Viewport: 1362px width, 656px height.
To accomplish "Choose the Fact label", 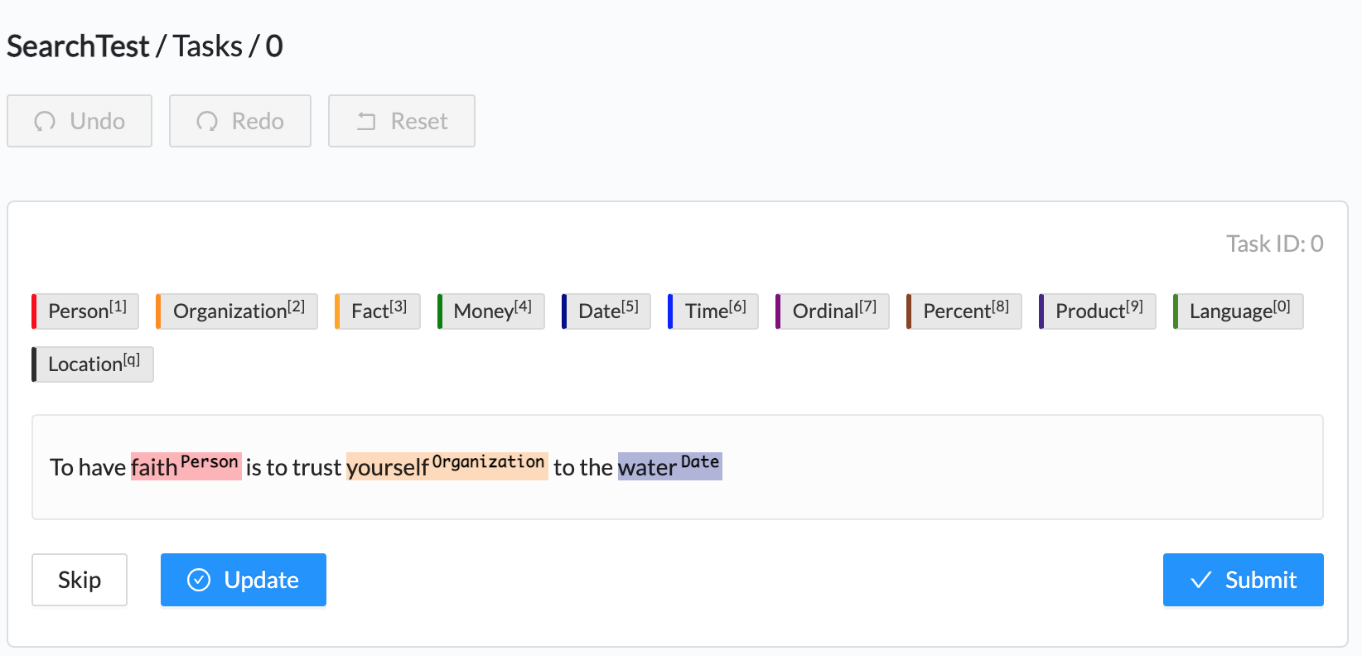I will click(379, 311).
